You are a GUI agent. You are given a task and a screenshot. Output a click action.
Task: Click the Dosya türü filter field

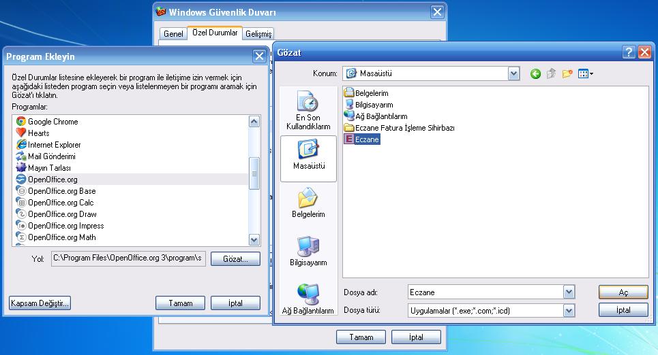[x=485, y=311]
